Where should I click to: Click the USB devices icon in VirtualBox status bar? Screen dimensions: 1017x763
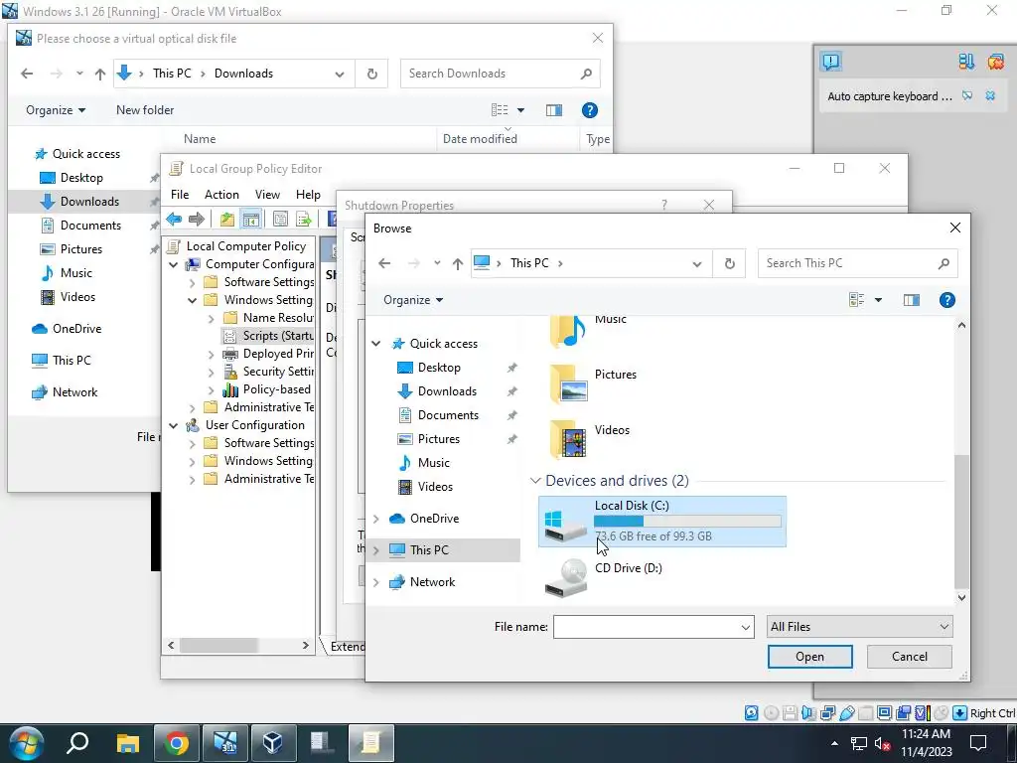click(846, 713)
